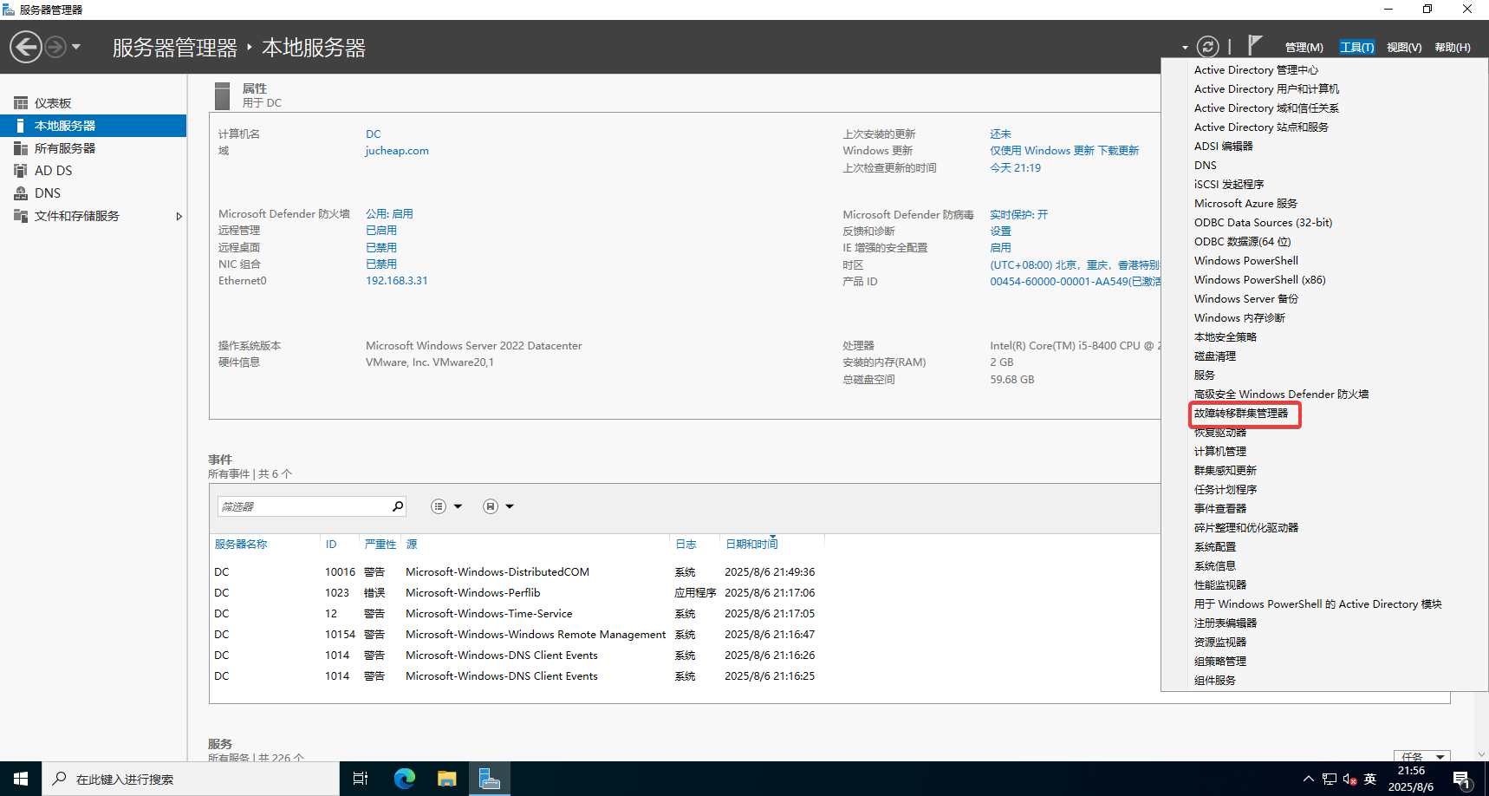Image resolution: width=1489 pixels, height=796 pixels.
Task: Open 注册表编辑器 menu item
Action: tap(1225, 623)
